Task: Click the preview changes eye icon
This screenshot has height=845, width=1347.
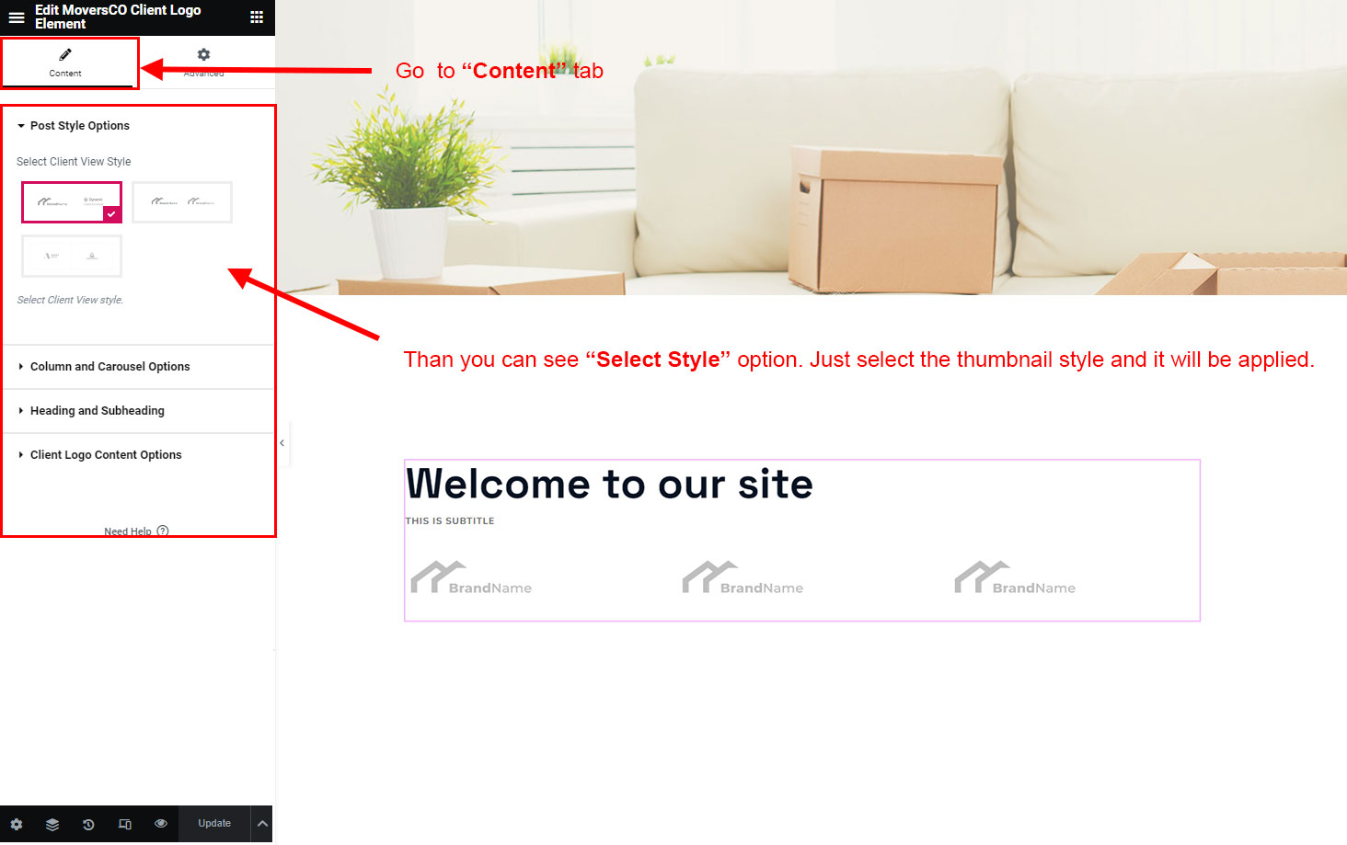Action: pyautogui.click(x=161, y=824)
